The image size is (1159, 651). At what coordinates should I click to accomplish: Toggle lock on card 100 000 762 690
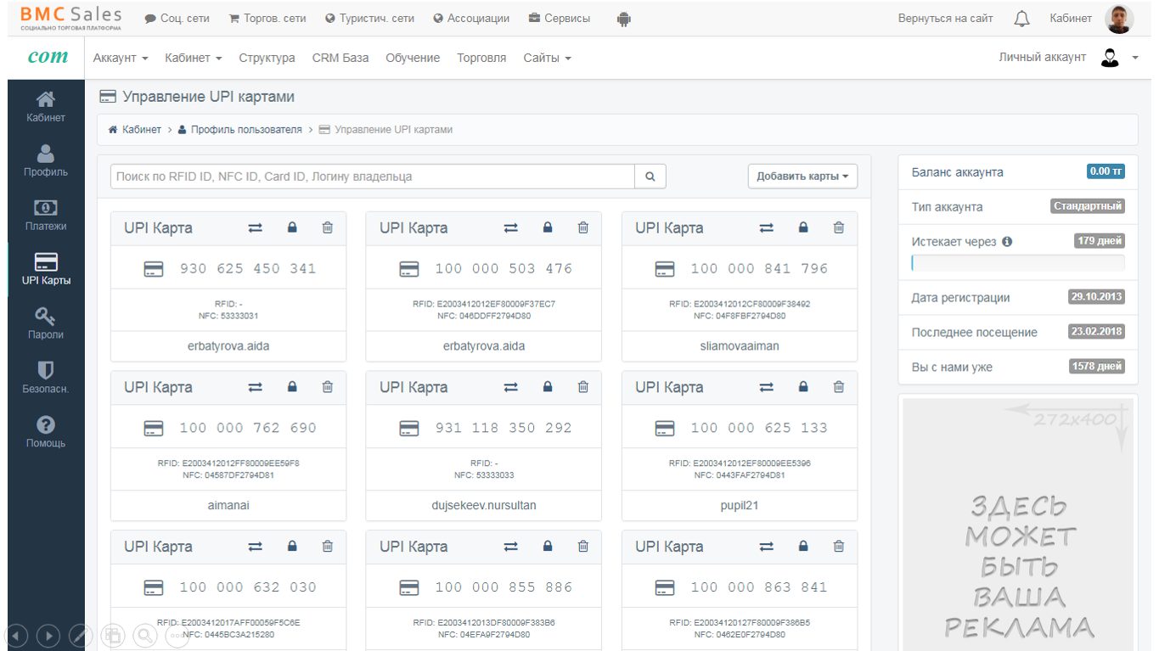[292, 387]
